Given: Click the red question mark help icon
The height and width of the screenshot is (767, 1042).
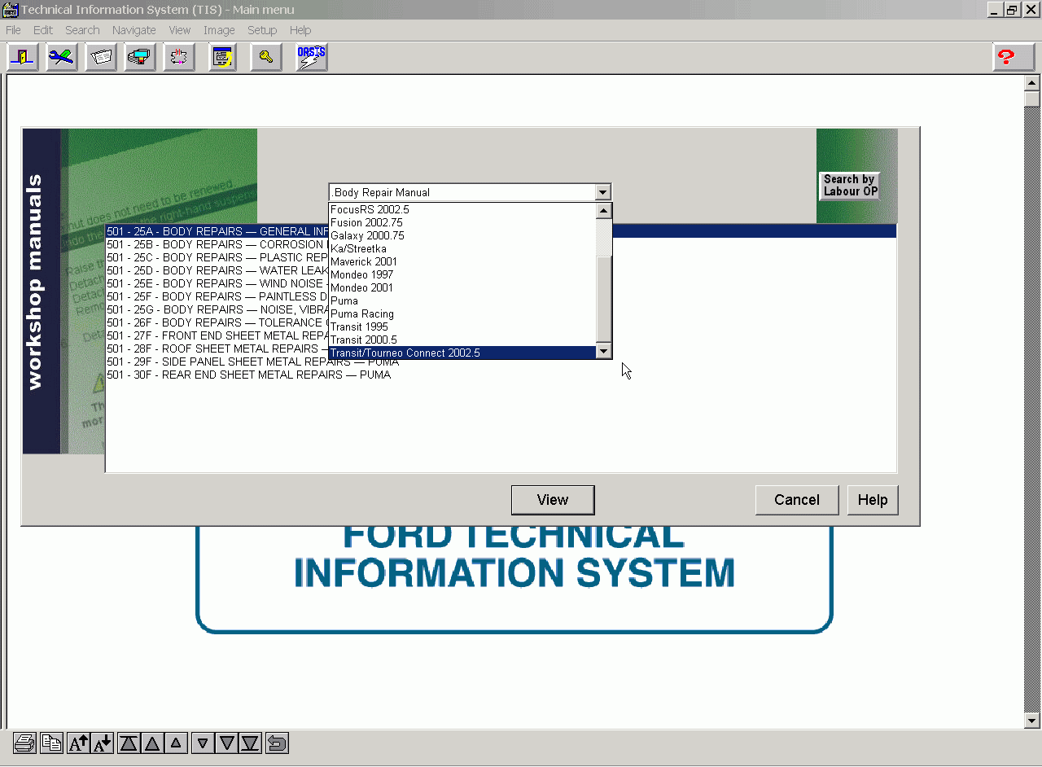Looking at the screenshot, I should pyautogui.click(x=1006, y=58).
